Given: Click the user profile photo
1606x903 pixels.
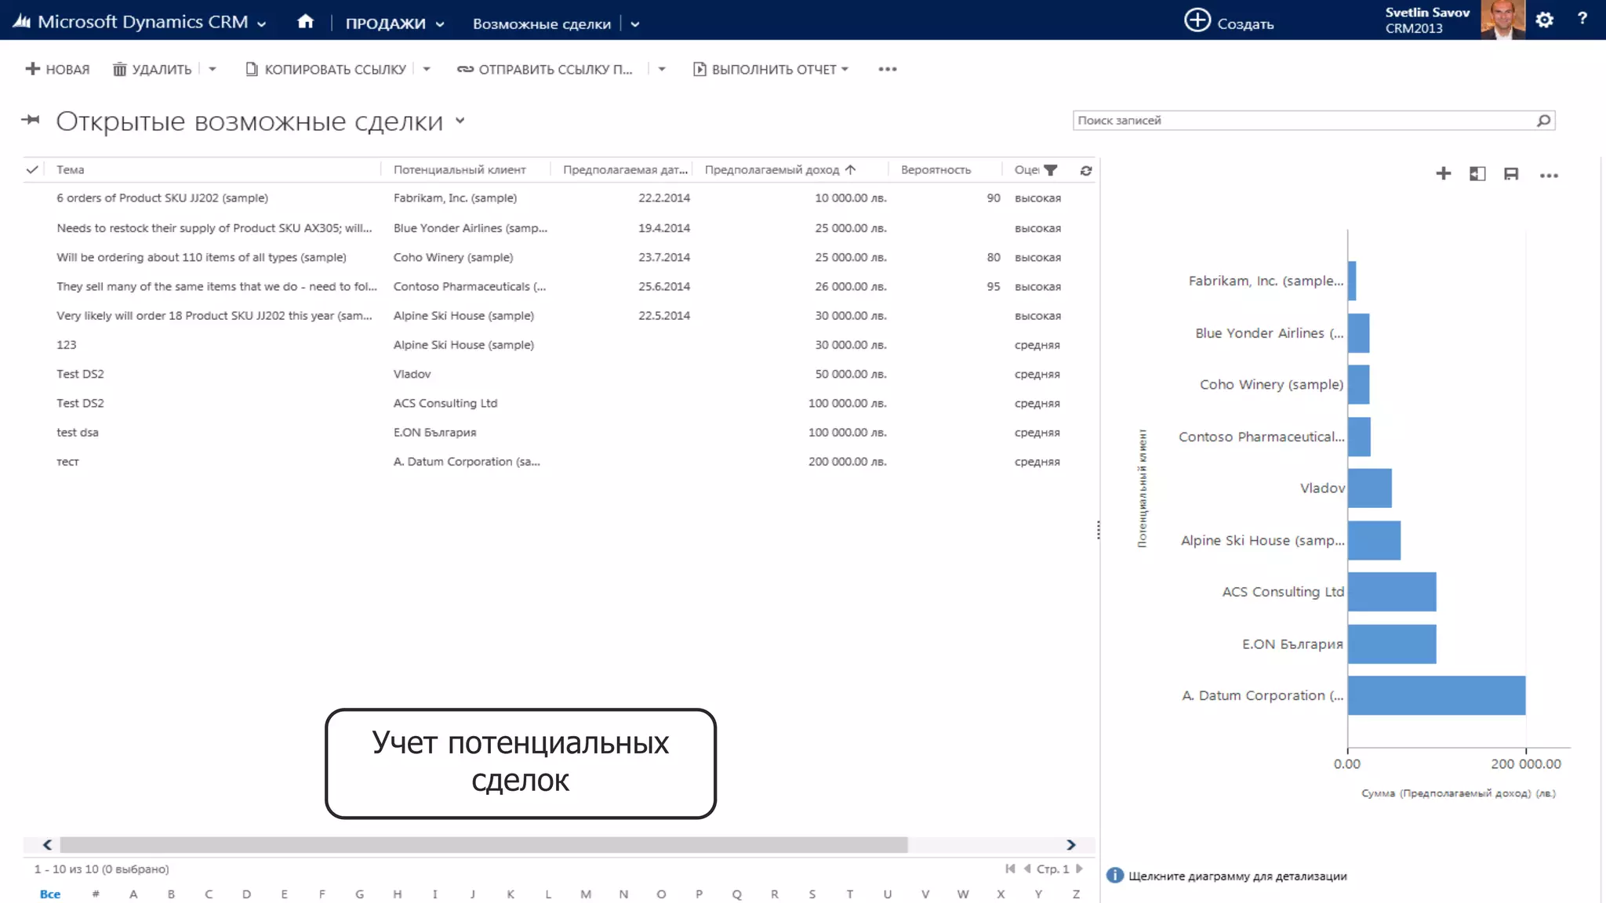Looking at the screenshot, I should pos(1502,20).
